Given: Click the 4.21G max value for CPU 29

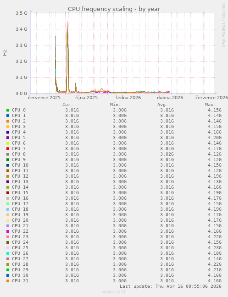Looking at the screenshot, I should tap(215, 269).
